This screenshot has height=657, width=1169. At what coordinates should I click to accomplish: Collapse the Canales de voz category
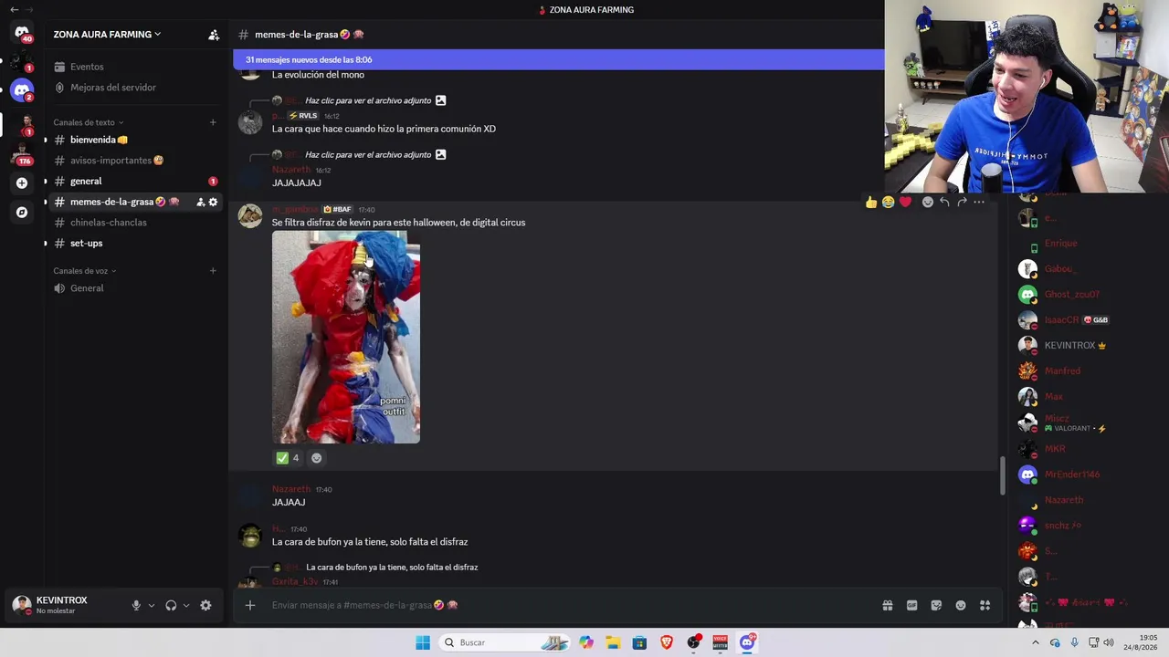click(85, 271)
